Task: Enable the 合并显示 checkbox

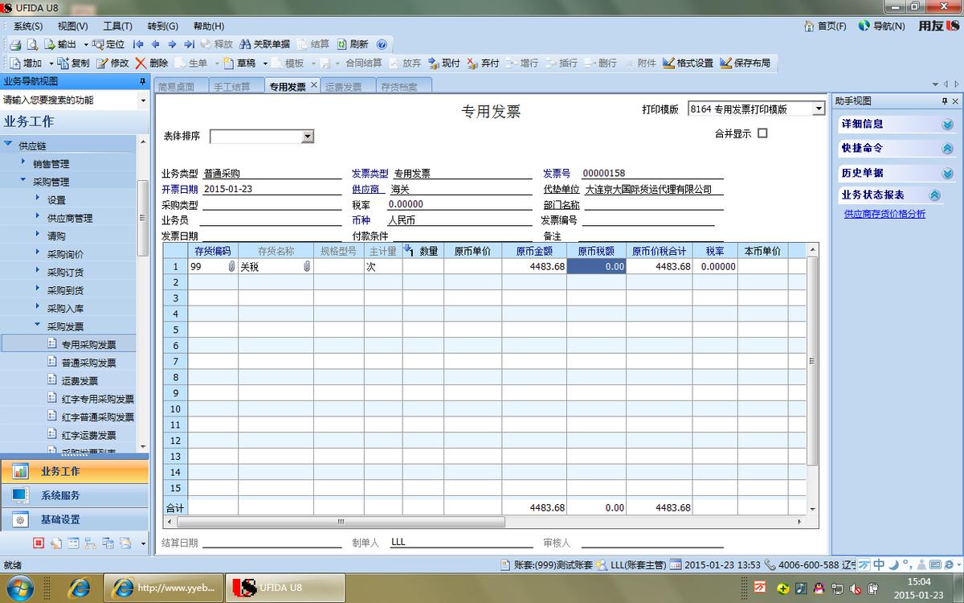Action: point(762,133)
